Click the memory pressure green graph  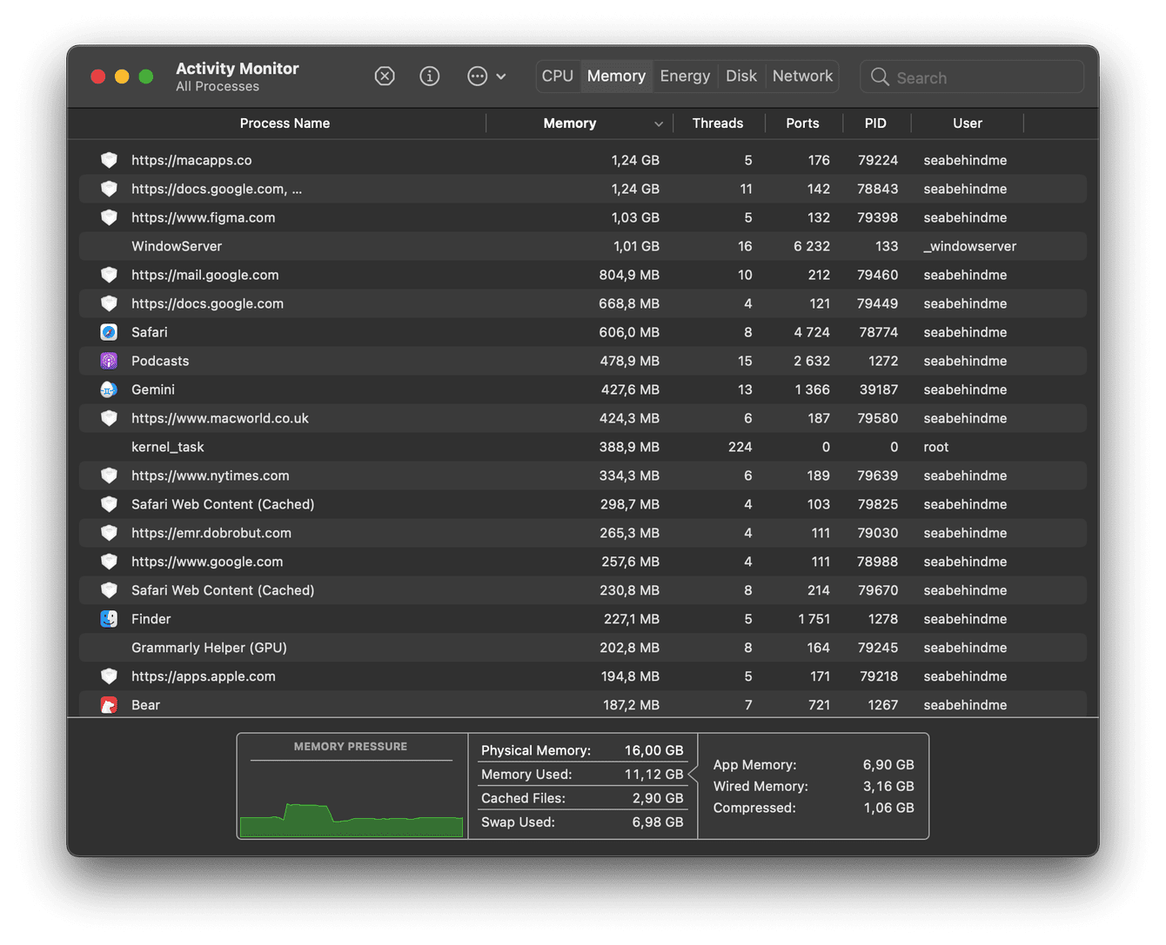352,820
